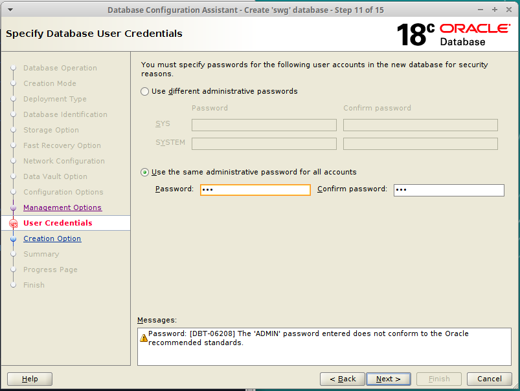520x391 pixels.
Task: Click 'Database Operation' step label
Action: coord(60,68)
